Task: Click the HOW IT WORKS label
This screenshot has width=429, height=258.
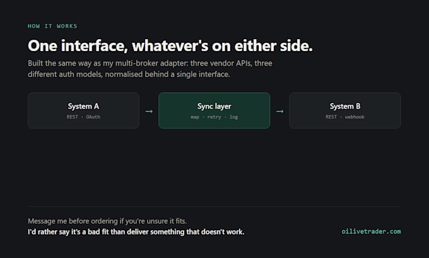Action: (52, 26)
